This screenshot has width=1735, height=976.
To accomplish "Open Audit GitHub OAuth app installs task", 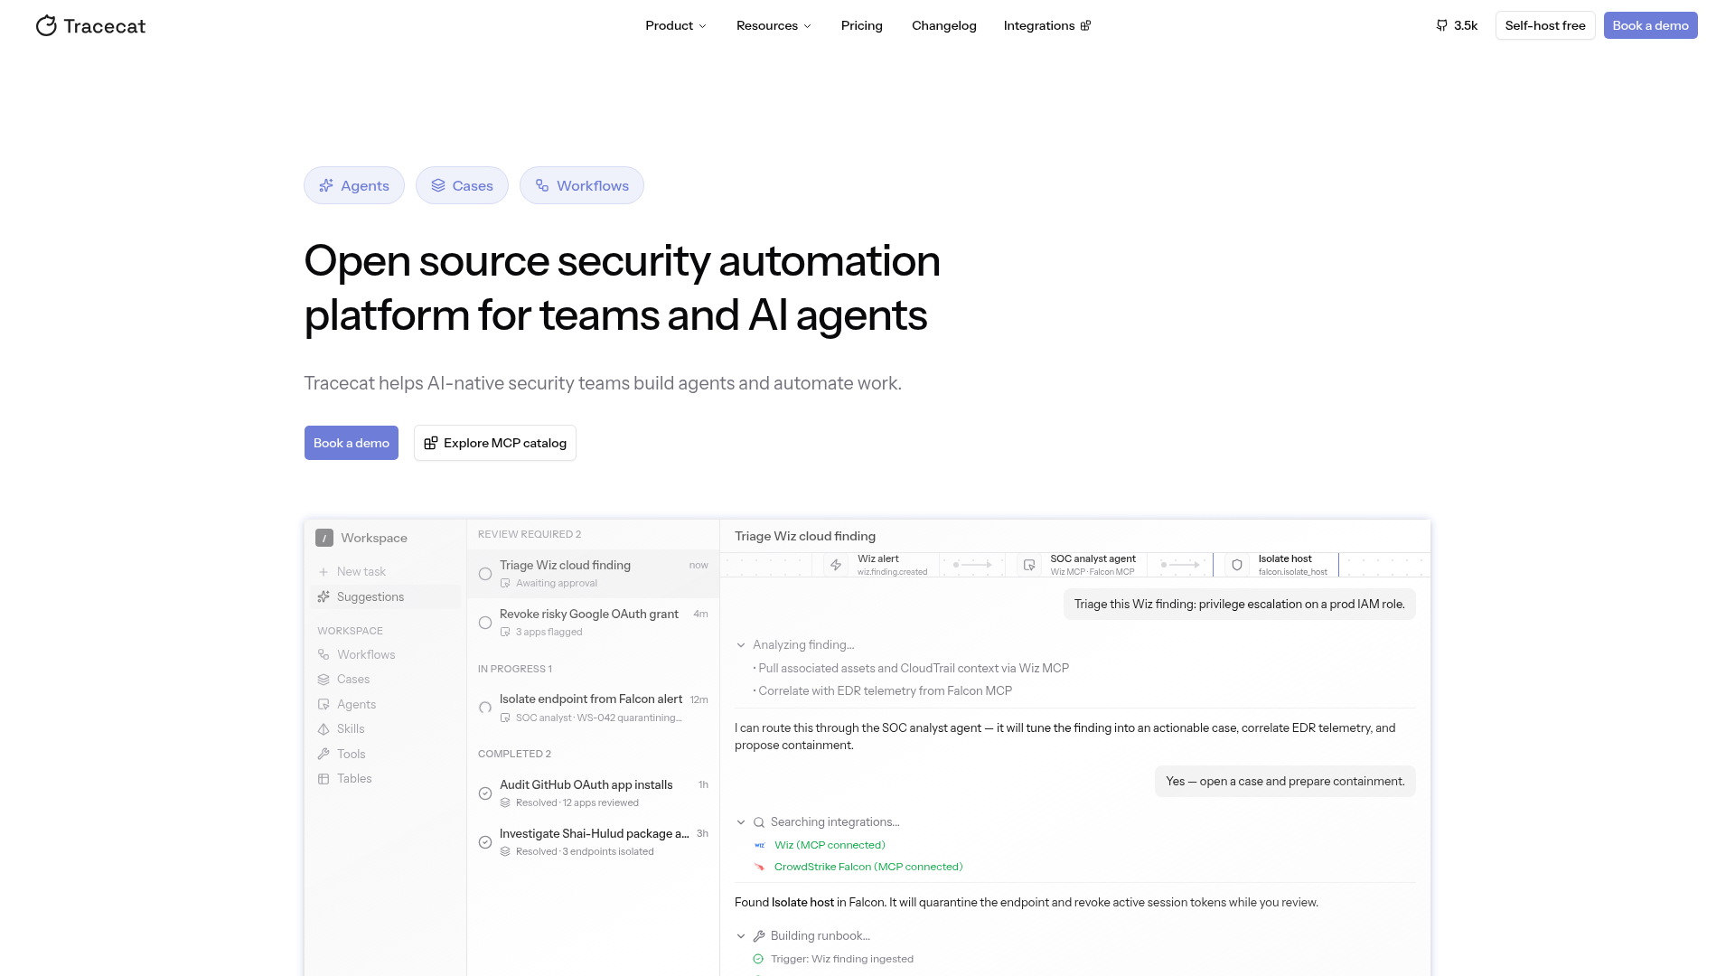I will tap(593, 793).
